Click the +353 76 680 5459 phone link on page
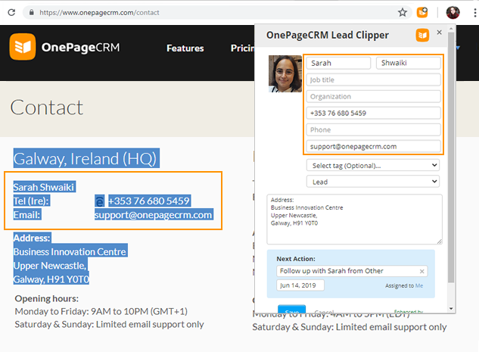The image size is (479, 352). pyautogui.click(x=149, y=201)
